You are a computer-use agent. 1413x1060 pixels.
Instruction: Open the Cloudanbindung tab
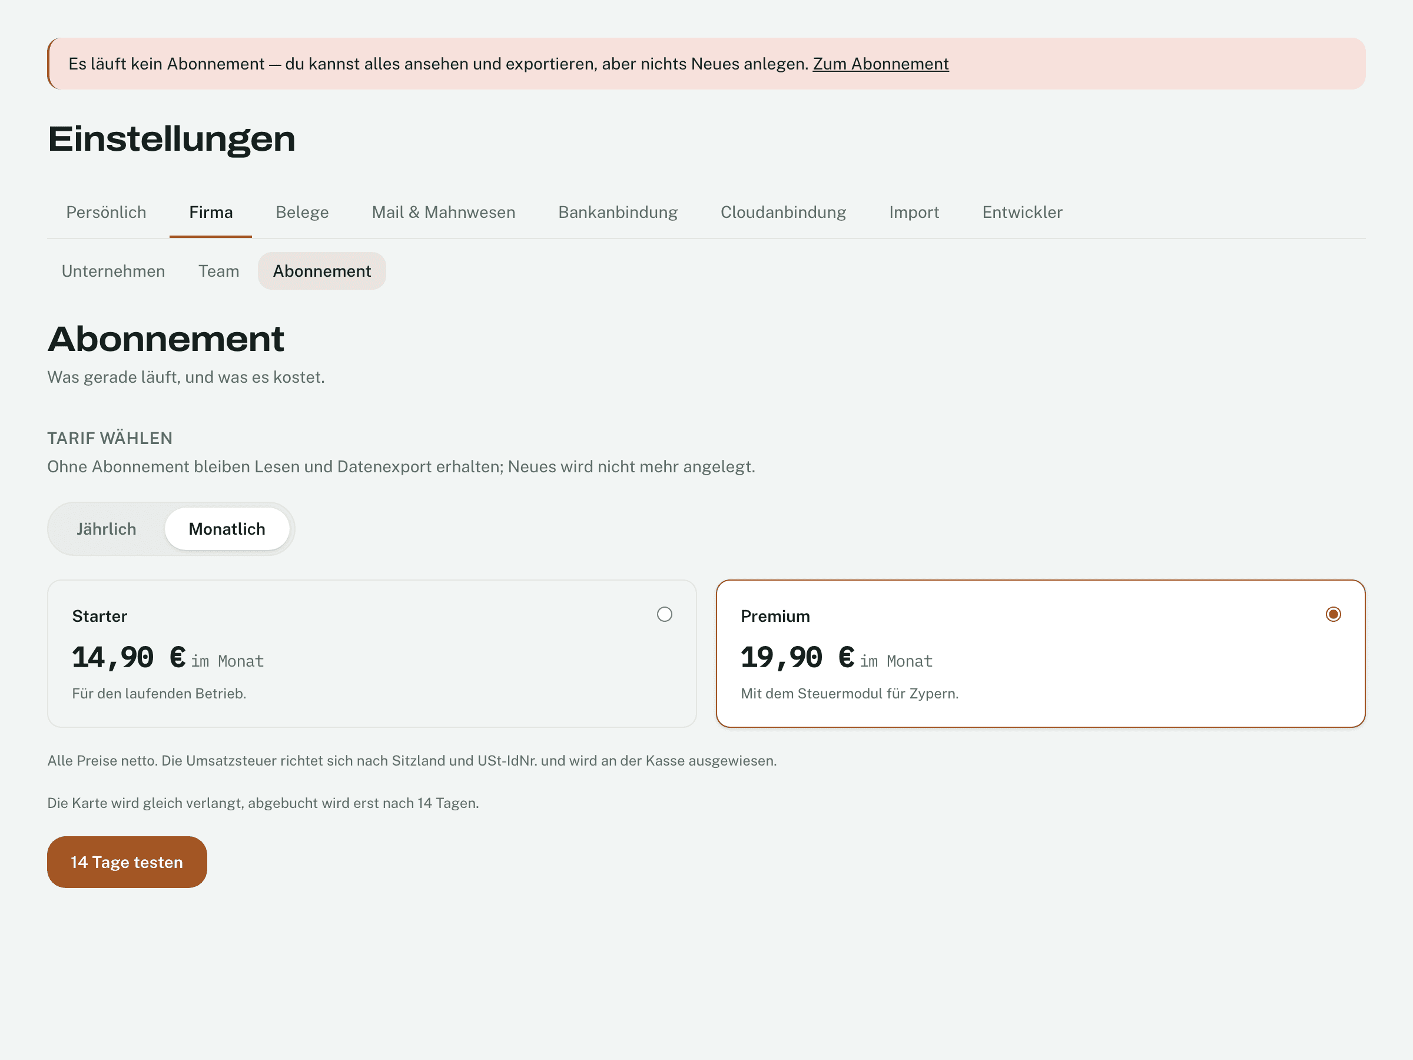click(783, 212)
